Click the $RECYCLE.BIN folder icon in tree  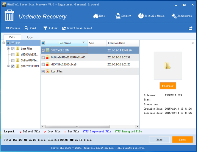click(18, 66)
